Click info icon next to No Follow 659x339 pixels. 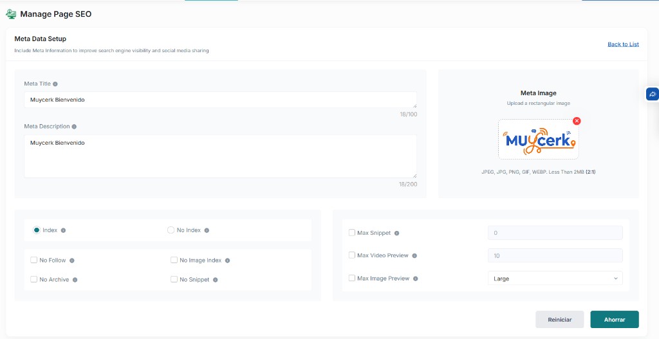[72, 261]
